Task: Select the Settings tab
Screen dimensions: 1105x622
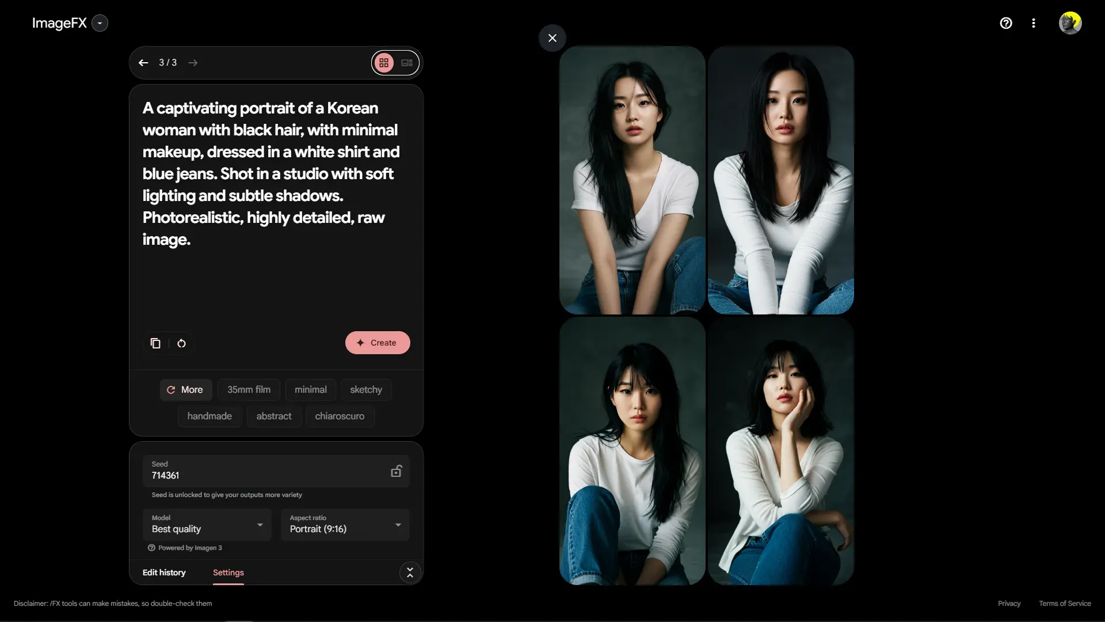Action: [228, 572]
